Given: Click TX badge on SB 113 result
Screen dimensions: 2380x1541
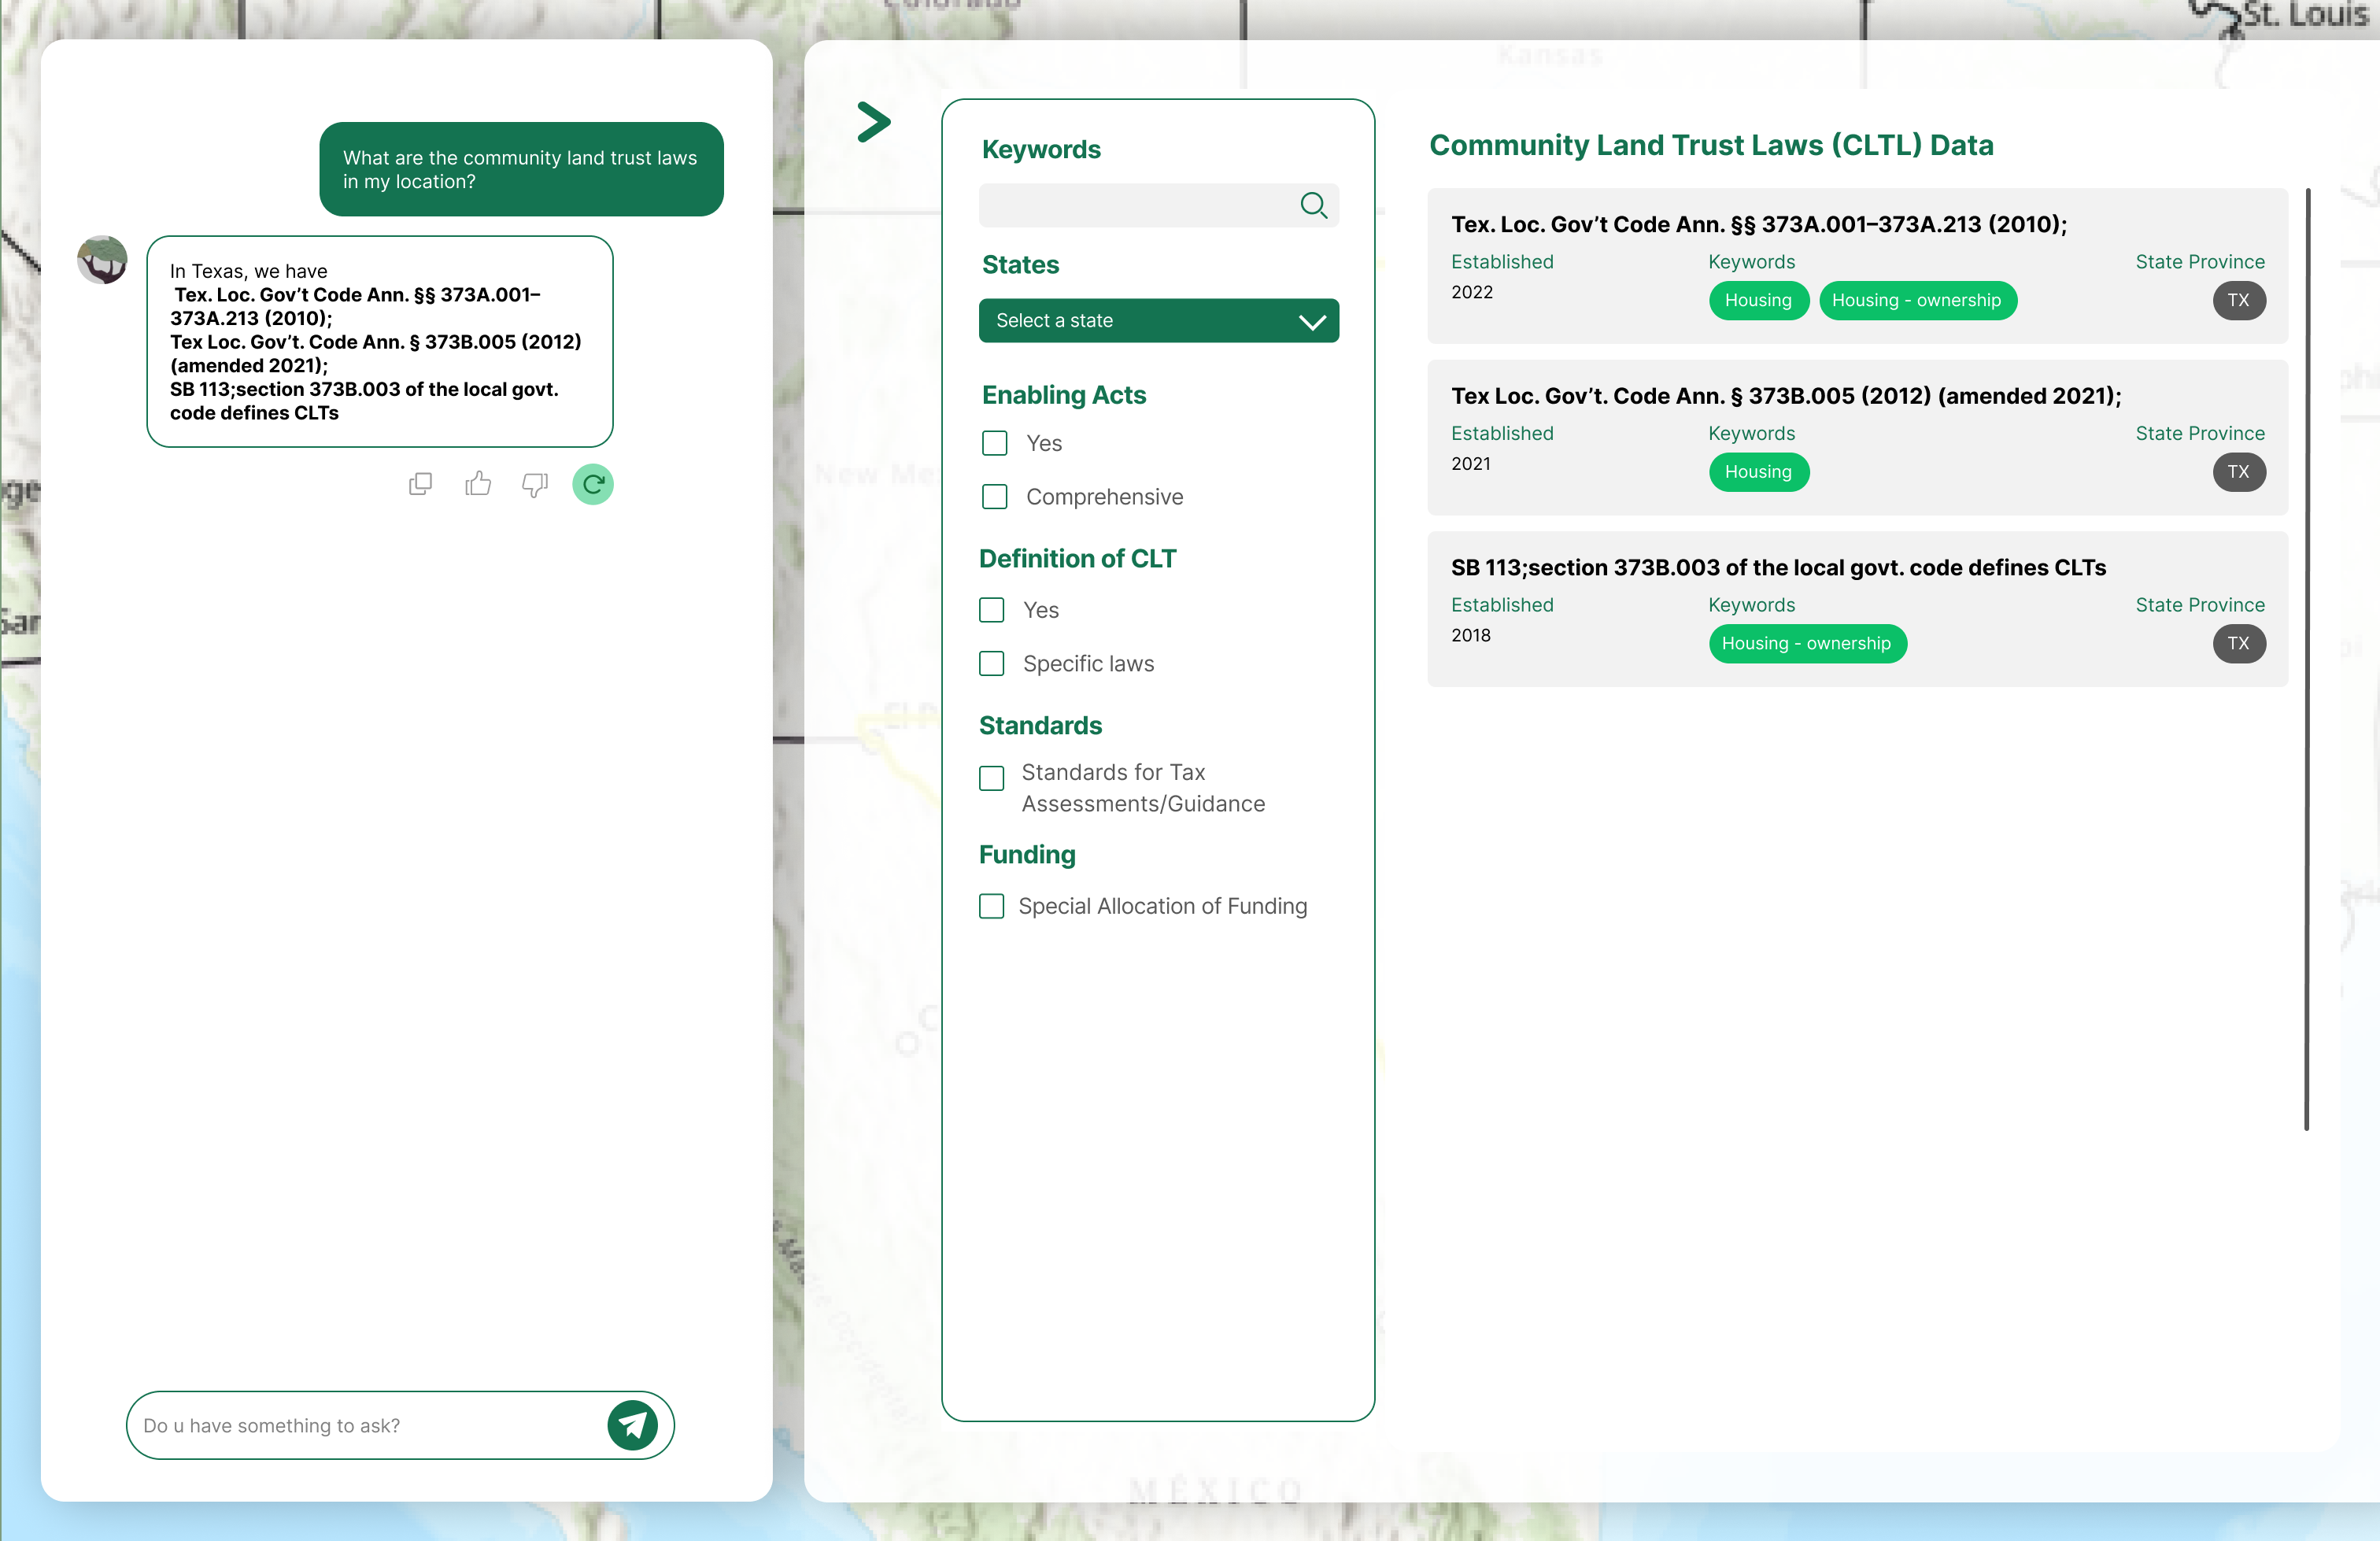Looking at the screenshot, I should click(x=2238, y=643).
